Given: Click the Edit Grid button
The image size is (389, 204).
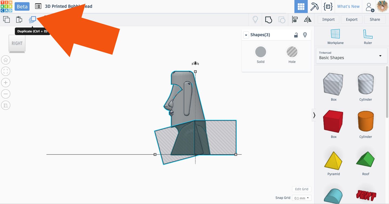Looking at the screenshot, I should point(302,189).
